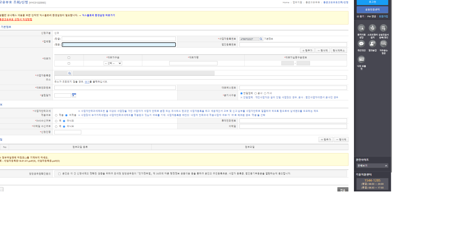Click the 공동인증센터 button
Image resolution: width=452 pixels, height=237 pixels.
pyautogui.click(x=372, y=10)
